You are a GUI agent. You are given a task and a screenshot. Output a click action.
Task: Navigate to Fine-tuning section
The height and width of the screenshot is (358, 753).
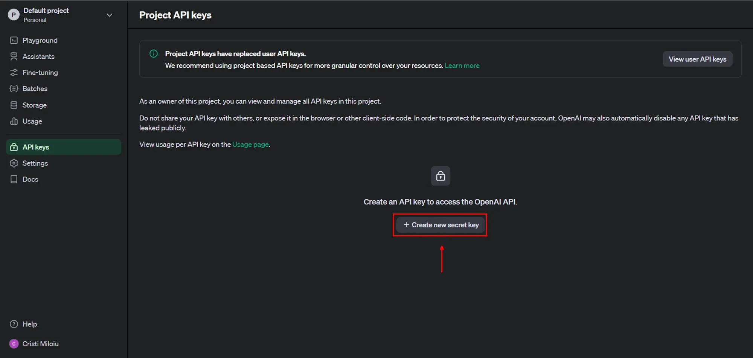(x=64, y=73)
